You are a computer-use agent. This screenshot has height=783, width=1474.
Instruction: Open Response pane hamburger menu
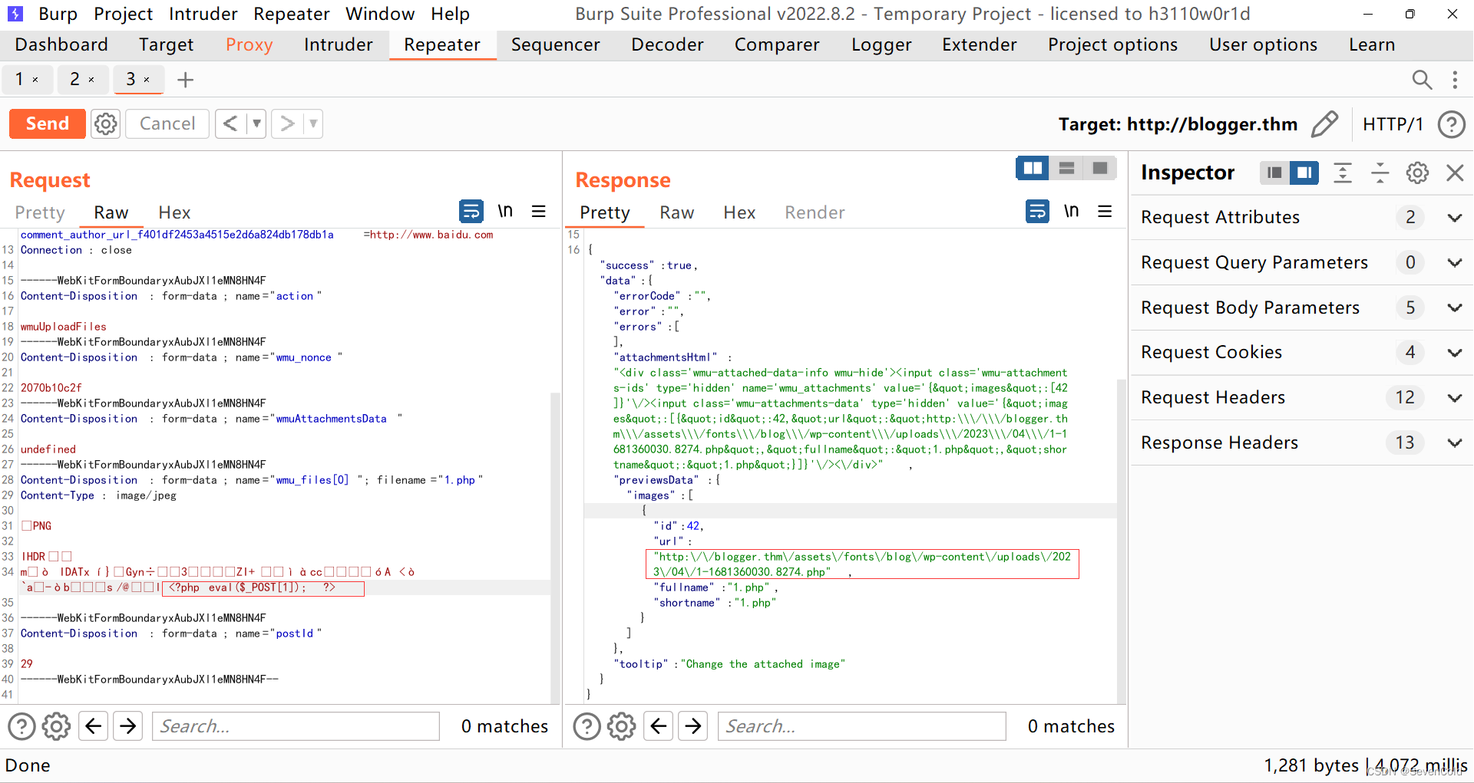pos(1105,211)
